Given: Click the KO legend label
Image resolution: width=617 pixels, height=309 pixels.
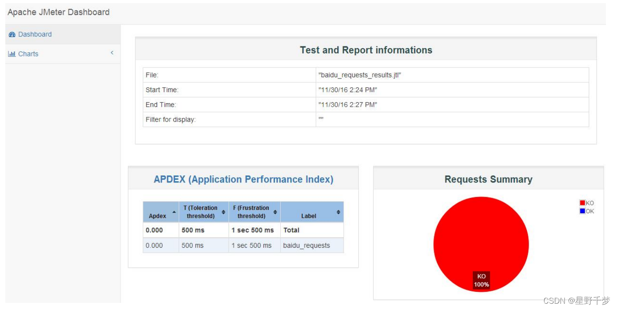Looking at the screenshot, I should (x=590, y=203).
